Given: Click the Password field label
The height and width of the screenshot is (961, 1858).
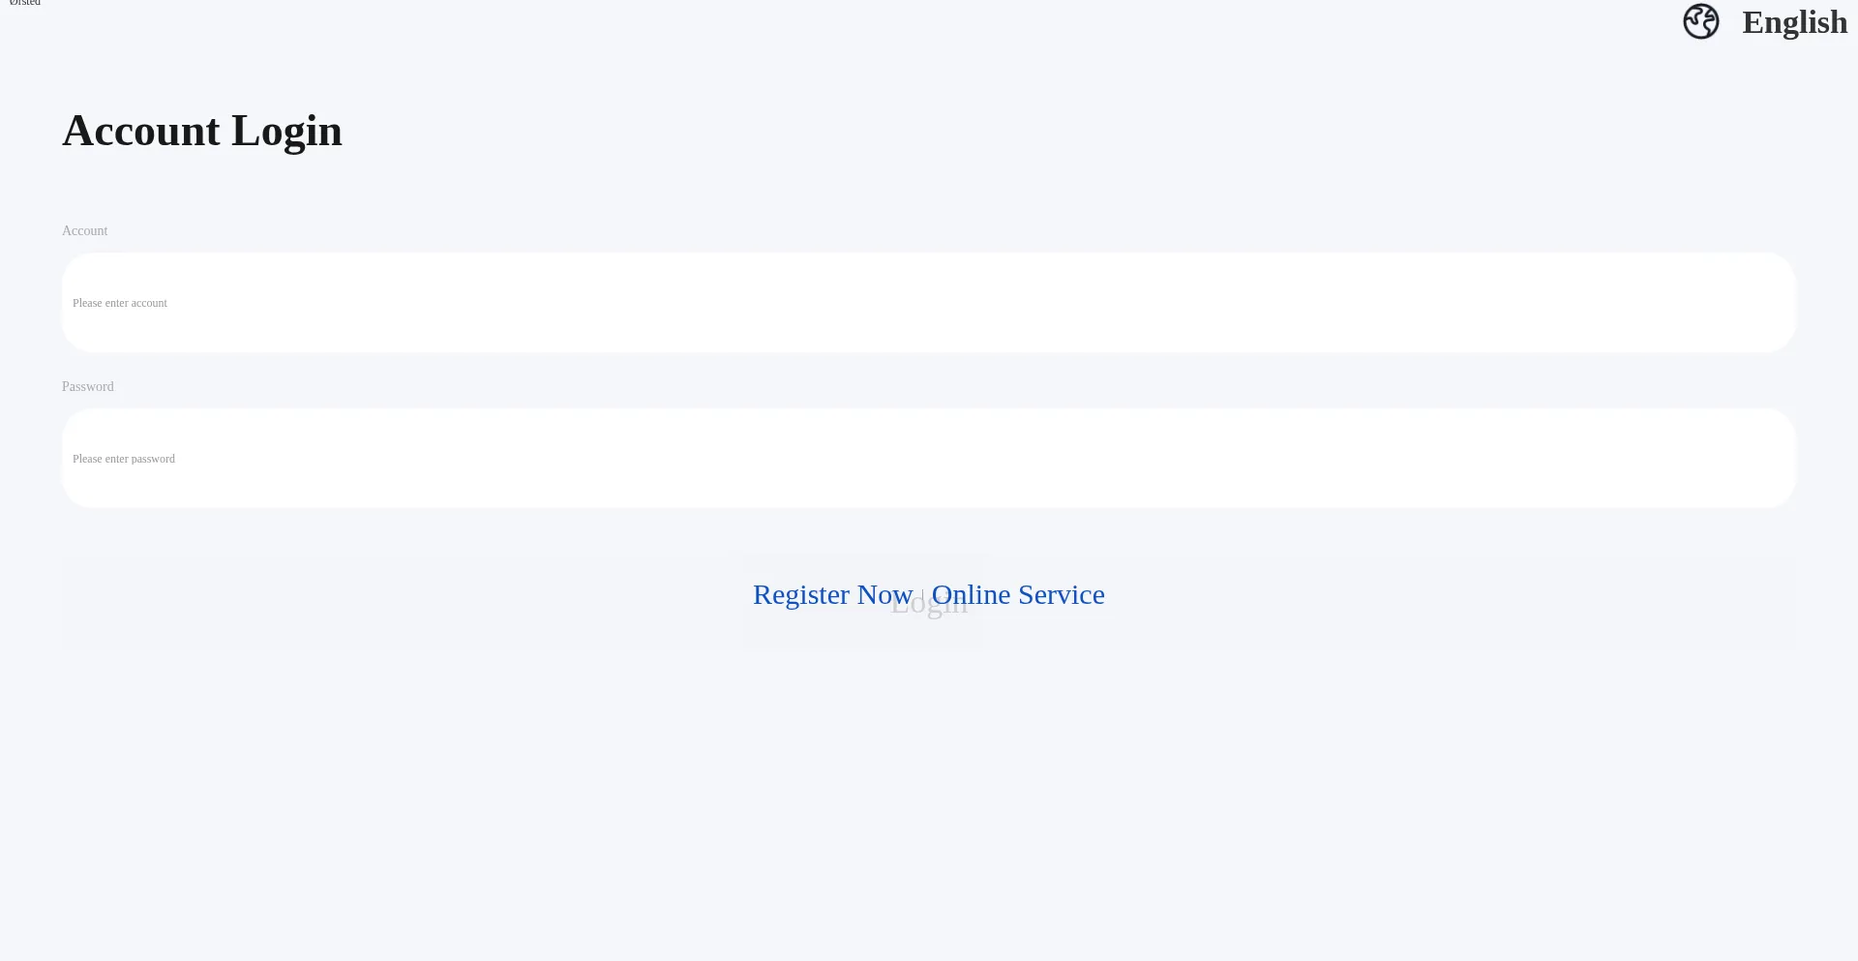Looking at the screenshot, I should pyautogui.click(x=88, y=386).
